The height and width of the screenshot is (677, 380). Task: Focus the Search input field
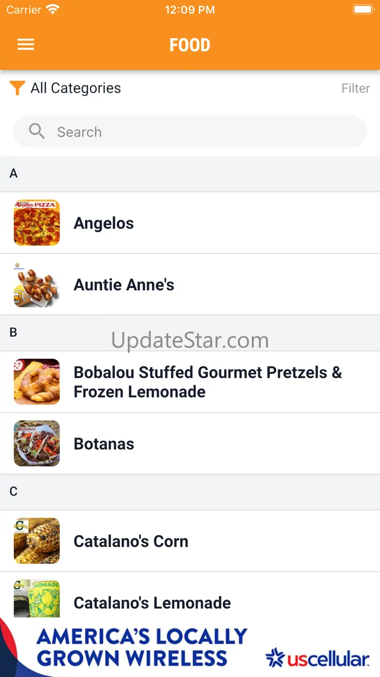[190, 131]
